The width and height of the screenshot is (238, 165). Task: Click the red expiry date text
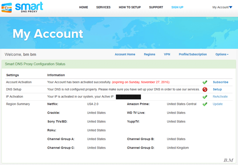(141, 82)
